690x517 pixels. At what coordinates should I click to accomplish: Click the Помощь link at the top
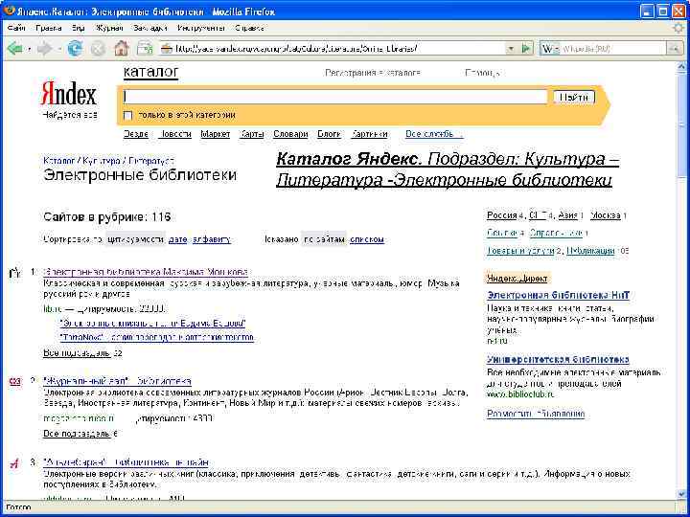(482, 73)
